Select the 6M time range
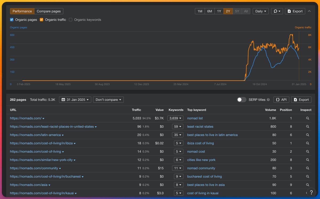This screenshot has width=320, height=199. (210, 11)
